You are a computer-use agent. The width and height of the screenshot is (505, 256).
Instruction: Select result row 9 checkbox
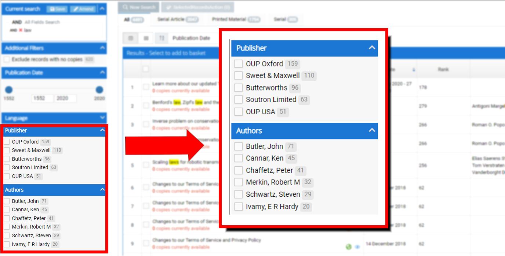pos(146,244)
